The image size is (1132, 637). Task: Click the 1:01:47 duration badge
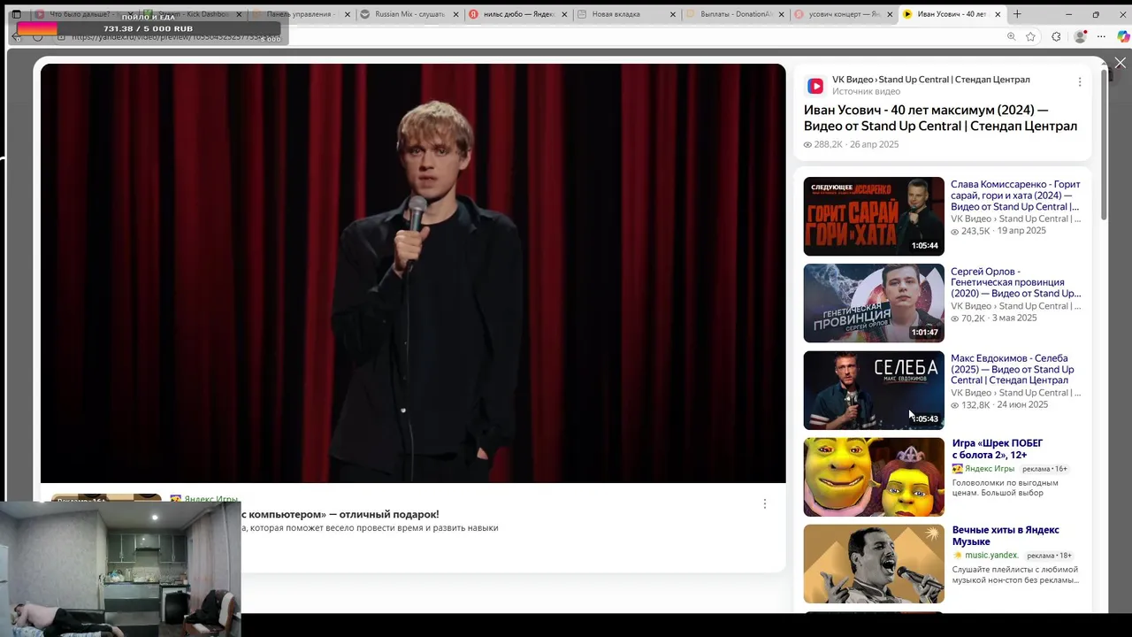[925, 333]
